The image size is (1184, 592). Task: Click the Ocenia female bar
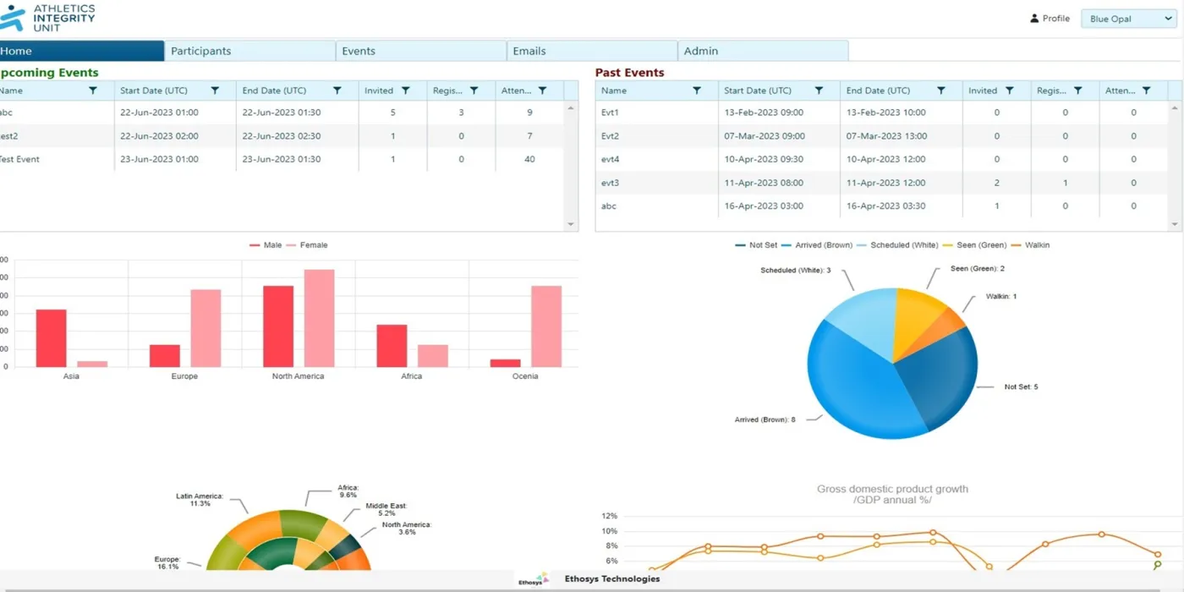click(x=546, y=326)
